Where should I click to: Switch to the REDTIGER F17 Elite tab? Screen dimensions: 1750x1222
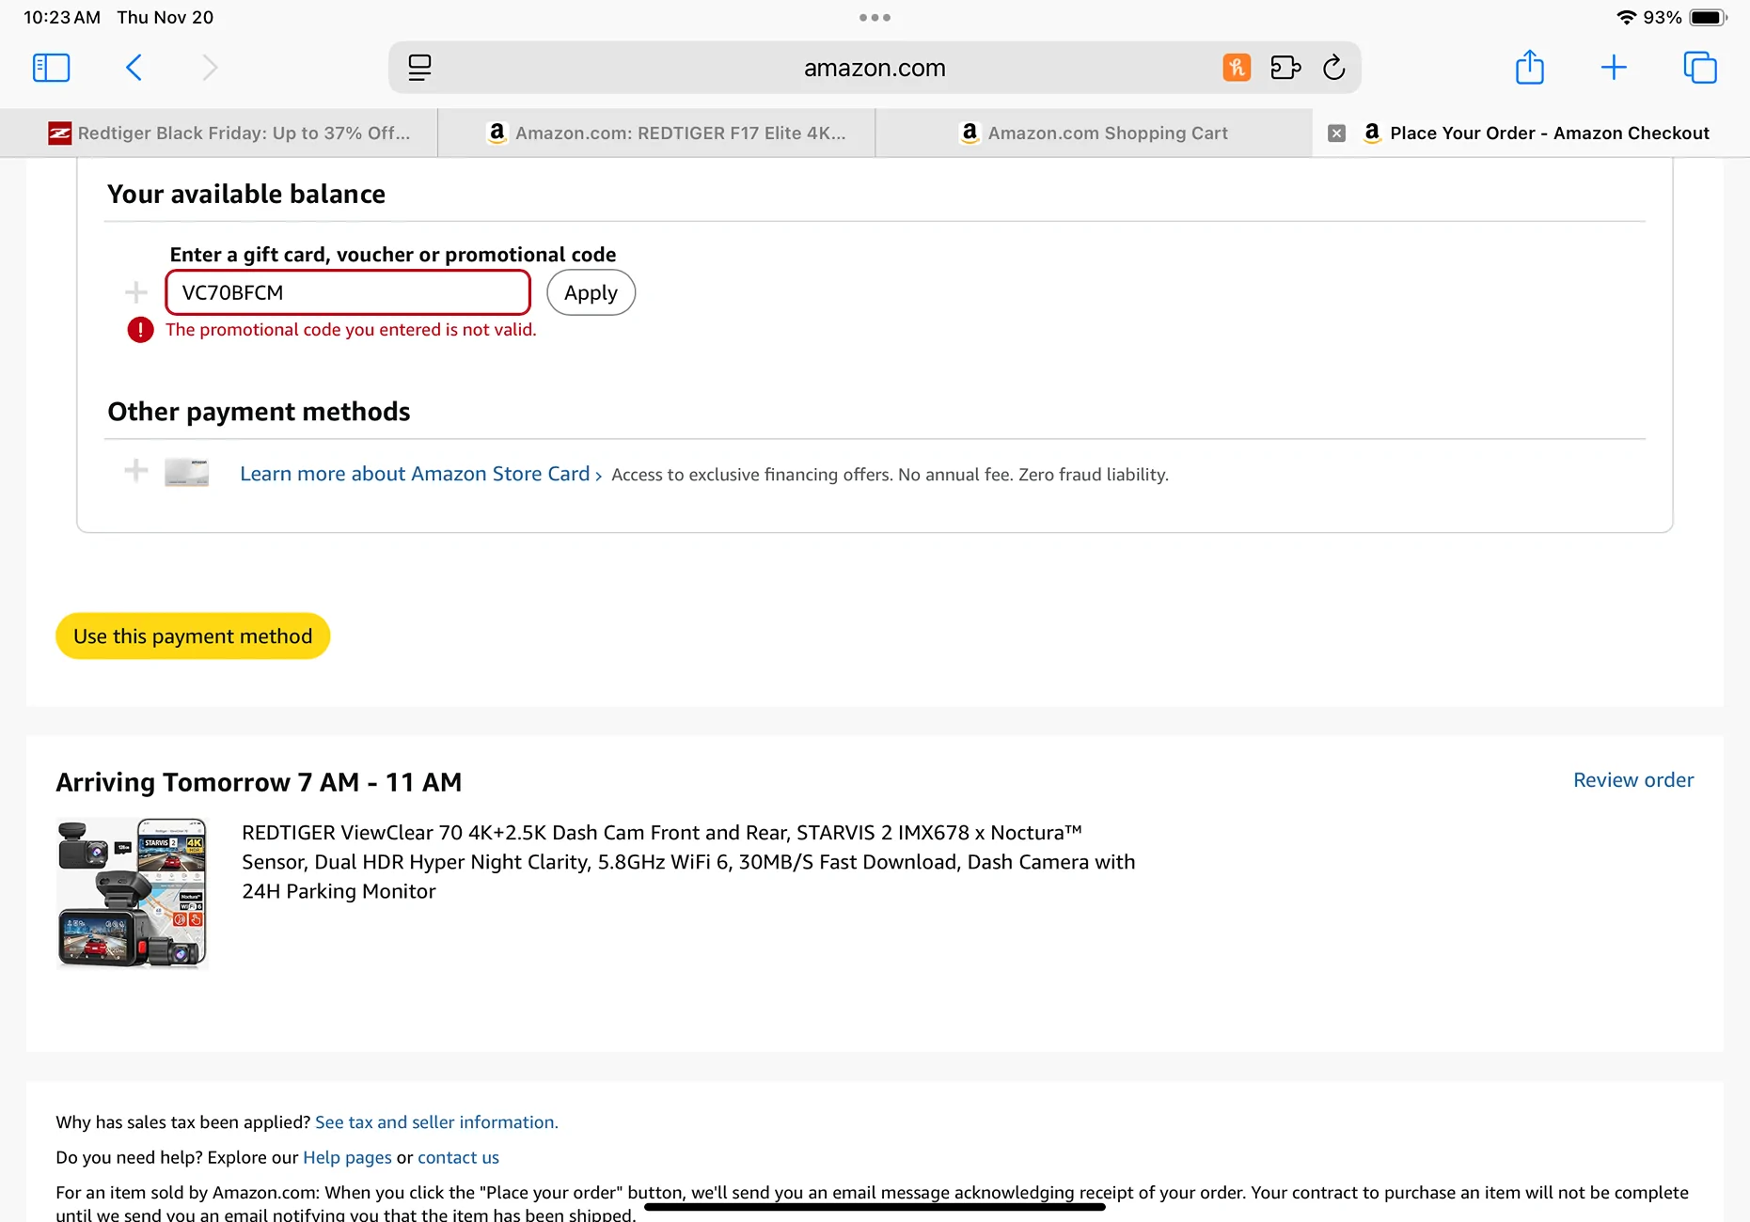[x=656, y=133]
